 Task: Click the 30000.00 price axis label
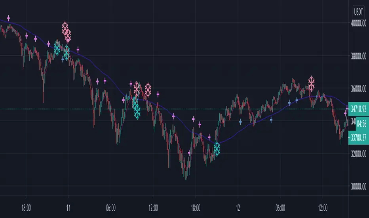[x=358, y=187]
